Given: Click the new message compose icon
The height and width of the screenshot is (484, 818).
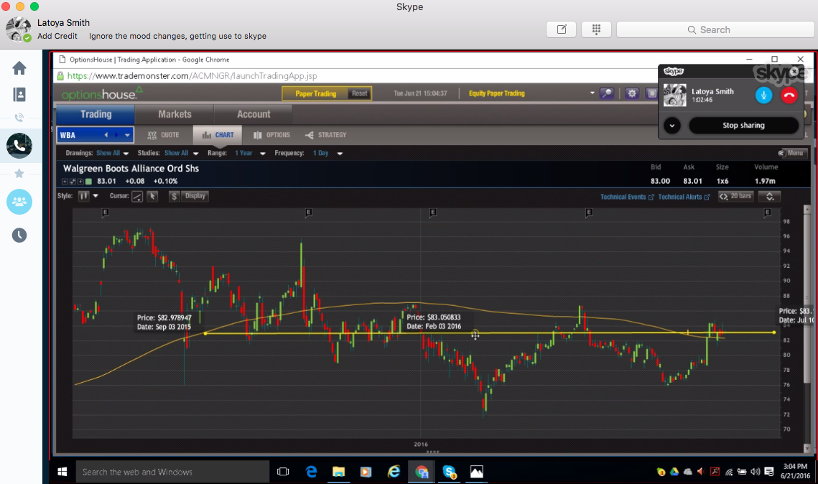Looking at the screenshot, I should (x=561, y=29).
